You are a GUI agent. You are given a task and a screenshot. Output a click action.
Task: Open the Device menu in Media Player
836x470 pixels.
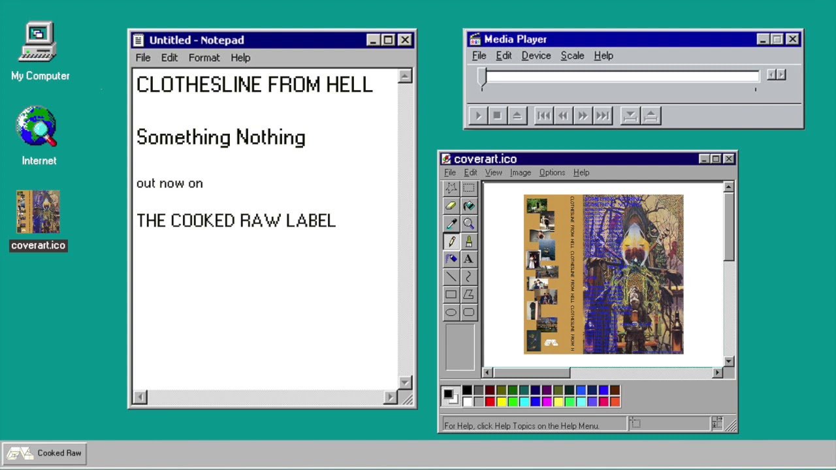(x=536, y=55)
